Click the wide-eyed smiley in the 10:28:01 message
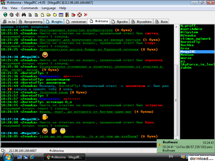Screen dimensions: 215x161 63,131
